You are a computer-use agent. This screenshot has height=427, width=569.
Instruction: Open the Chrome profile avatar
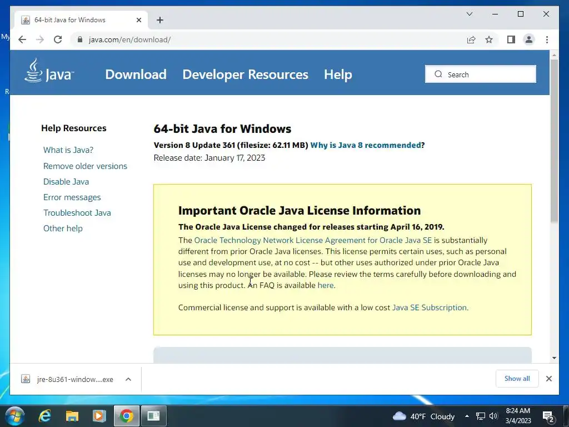(529, 39)
